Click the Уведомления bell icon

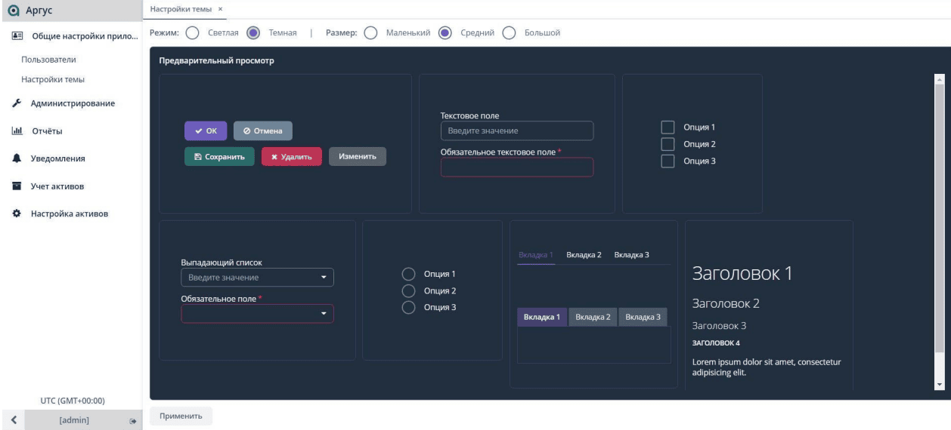point(16,158)
